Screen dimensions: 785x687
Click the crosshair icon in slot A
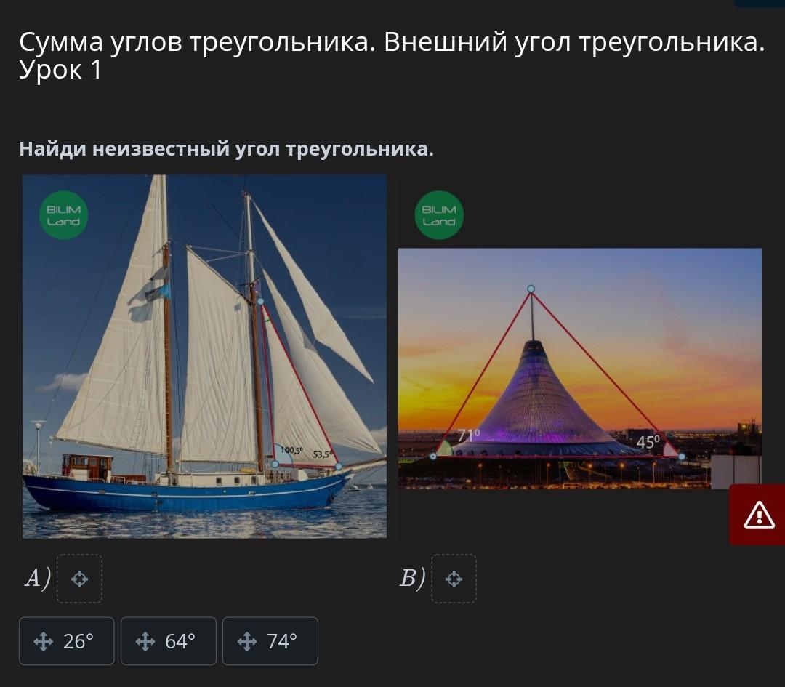pos(80,579)
